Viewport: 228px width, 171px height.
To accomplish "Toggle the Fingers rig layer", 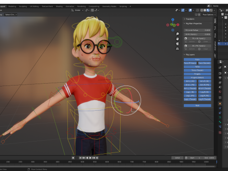I will click(198, 74).
